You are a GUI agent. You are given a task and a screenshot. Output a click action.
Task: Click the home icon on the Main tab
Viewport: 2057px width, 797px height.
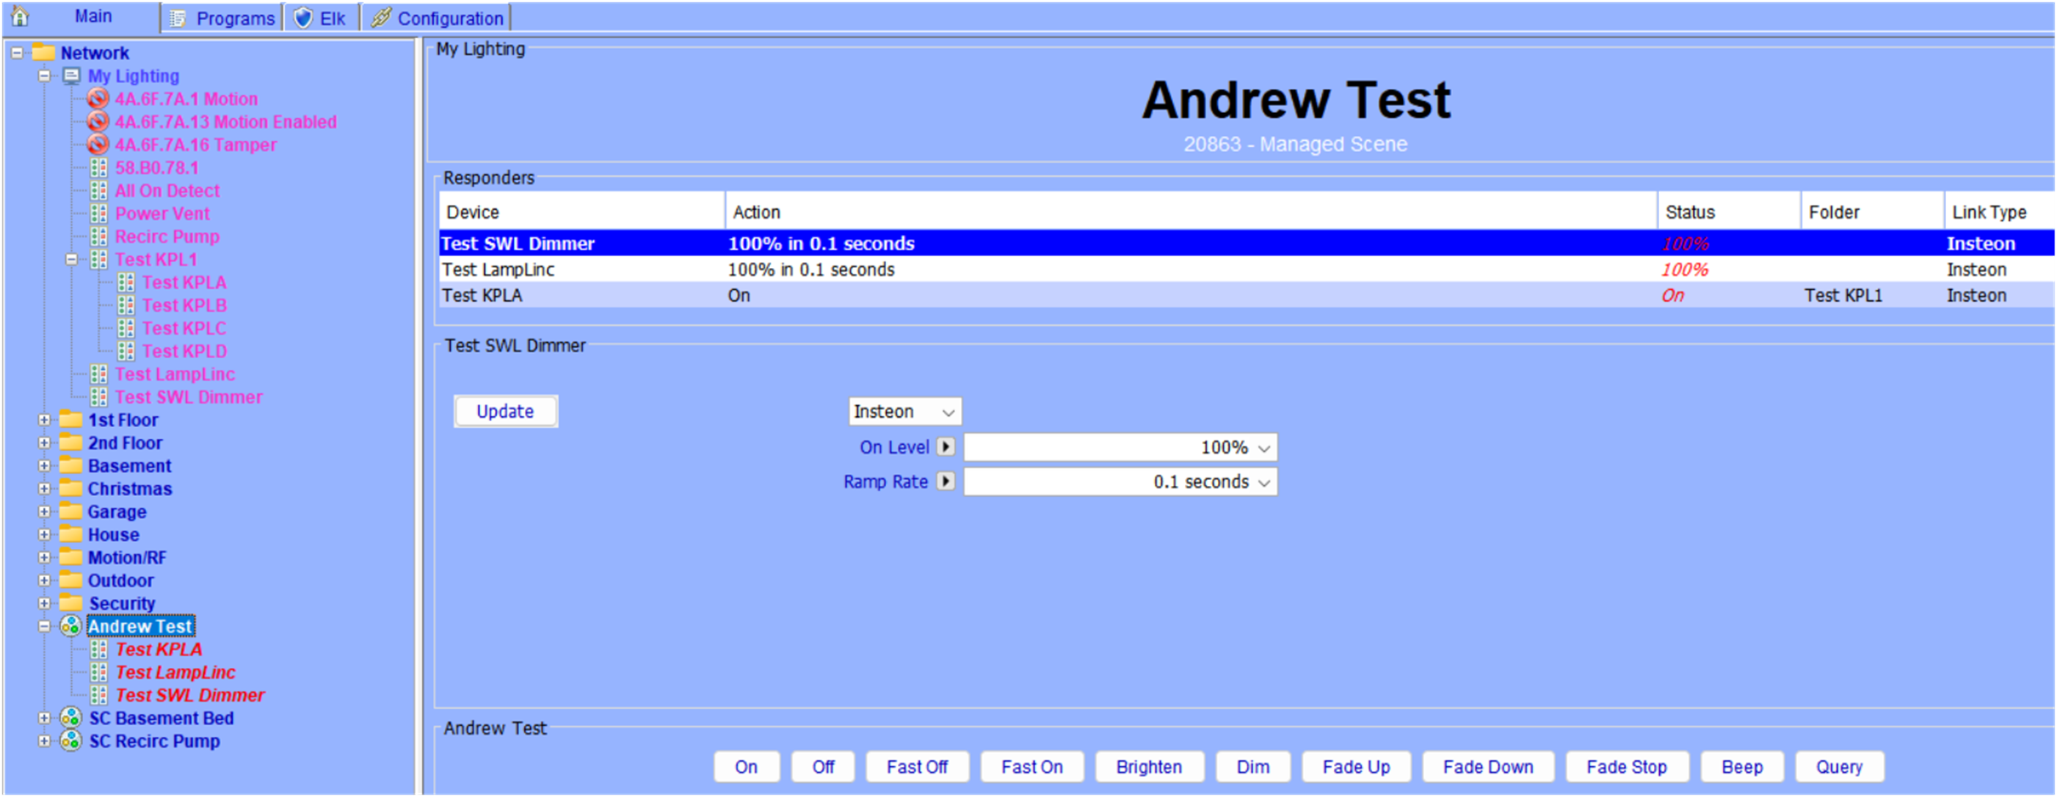click(20, 16)
